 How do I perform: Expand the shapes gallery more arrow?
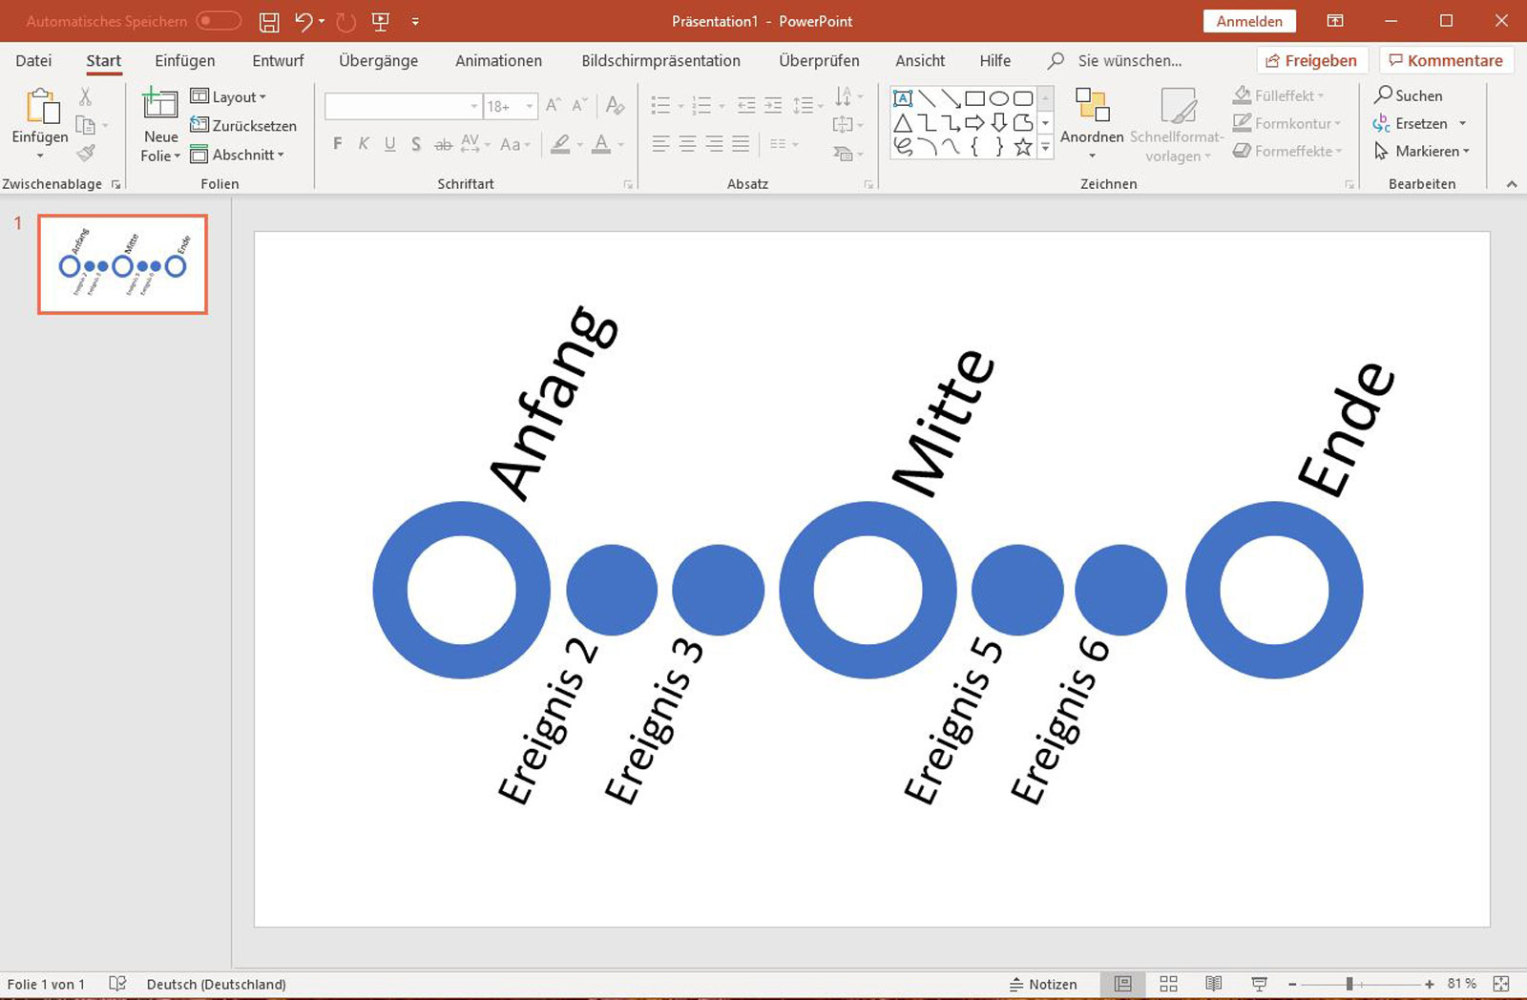1045,147
